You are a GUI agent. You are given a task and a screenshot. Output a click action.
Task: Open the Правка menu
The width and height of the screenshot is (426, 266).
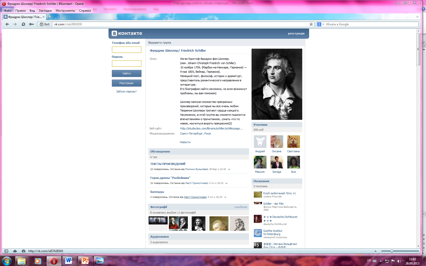[20, 11]
